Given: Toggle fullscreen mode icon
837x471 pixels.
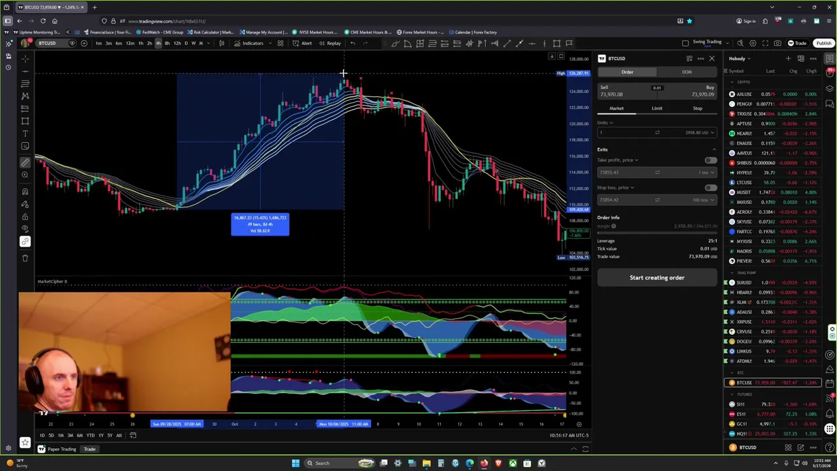Looking at the screenshot, I should coord(765,43).
